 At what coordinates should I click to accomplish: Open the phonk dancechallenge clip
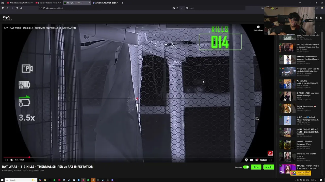(x=299, y=120)
